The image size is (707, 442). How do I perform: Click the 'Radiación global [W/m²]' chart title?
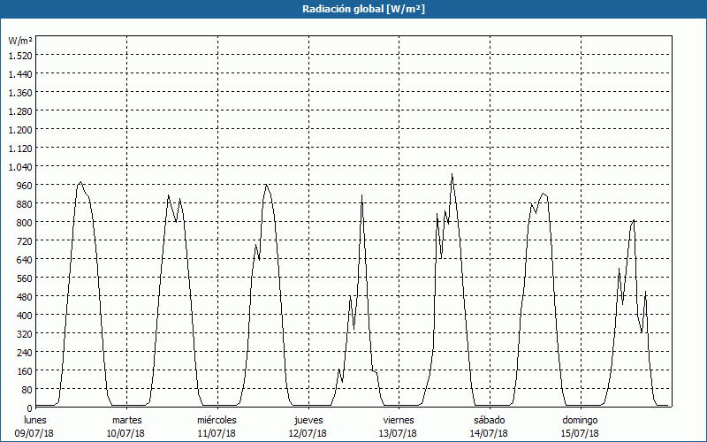(363, 9)
